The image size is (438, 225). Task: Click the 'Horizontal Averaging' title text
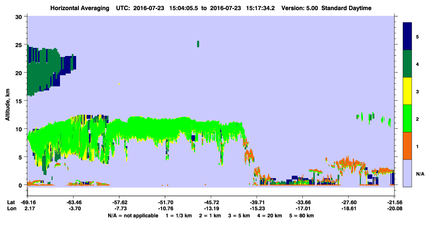pyautogui.click(x=80, y=8)
